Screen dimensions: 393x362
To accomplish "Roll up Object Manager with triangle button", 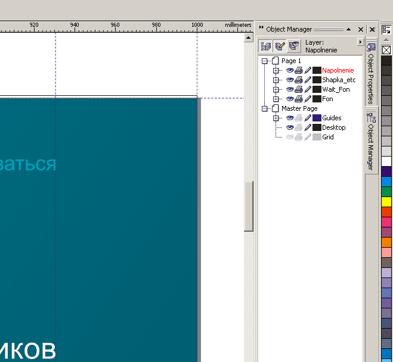I will (x=348, y=29).
